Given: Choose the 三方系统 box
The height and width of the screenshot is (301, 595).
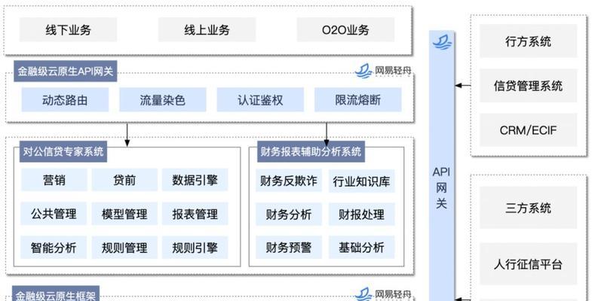Looking at the screenshot, I should tap(528, 208).
